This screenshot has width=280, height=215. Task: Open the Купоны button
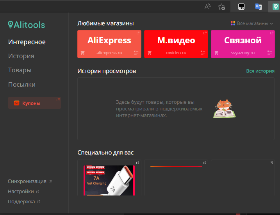34,103
